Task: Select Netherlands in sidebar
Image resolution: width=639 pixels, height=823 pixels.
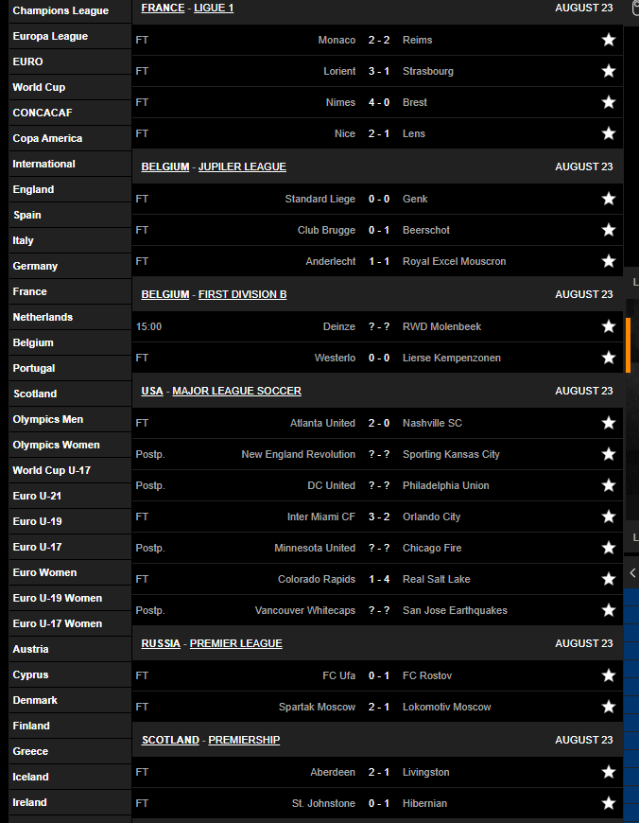Action: pyautogui.click(x=70, y=317)
